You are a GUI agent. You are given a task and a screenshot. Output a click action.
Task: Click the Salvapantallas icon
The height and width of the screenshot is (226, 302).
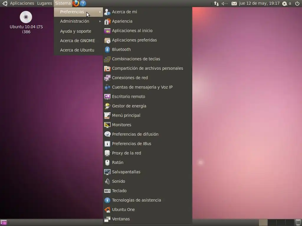pyautogui.click(x=107, y=172)
